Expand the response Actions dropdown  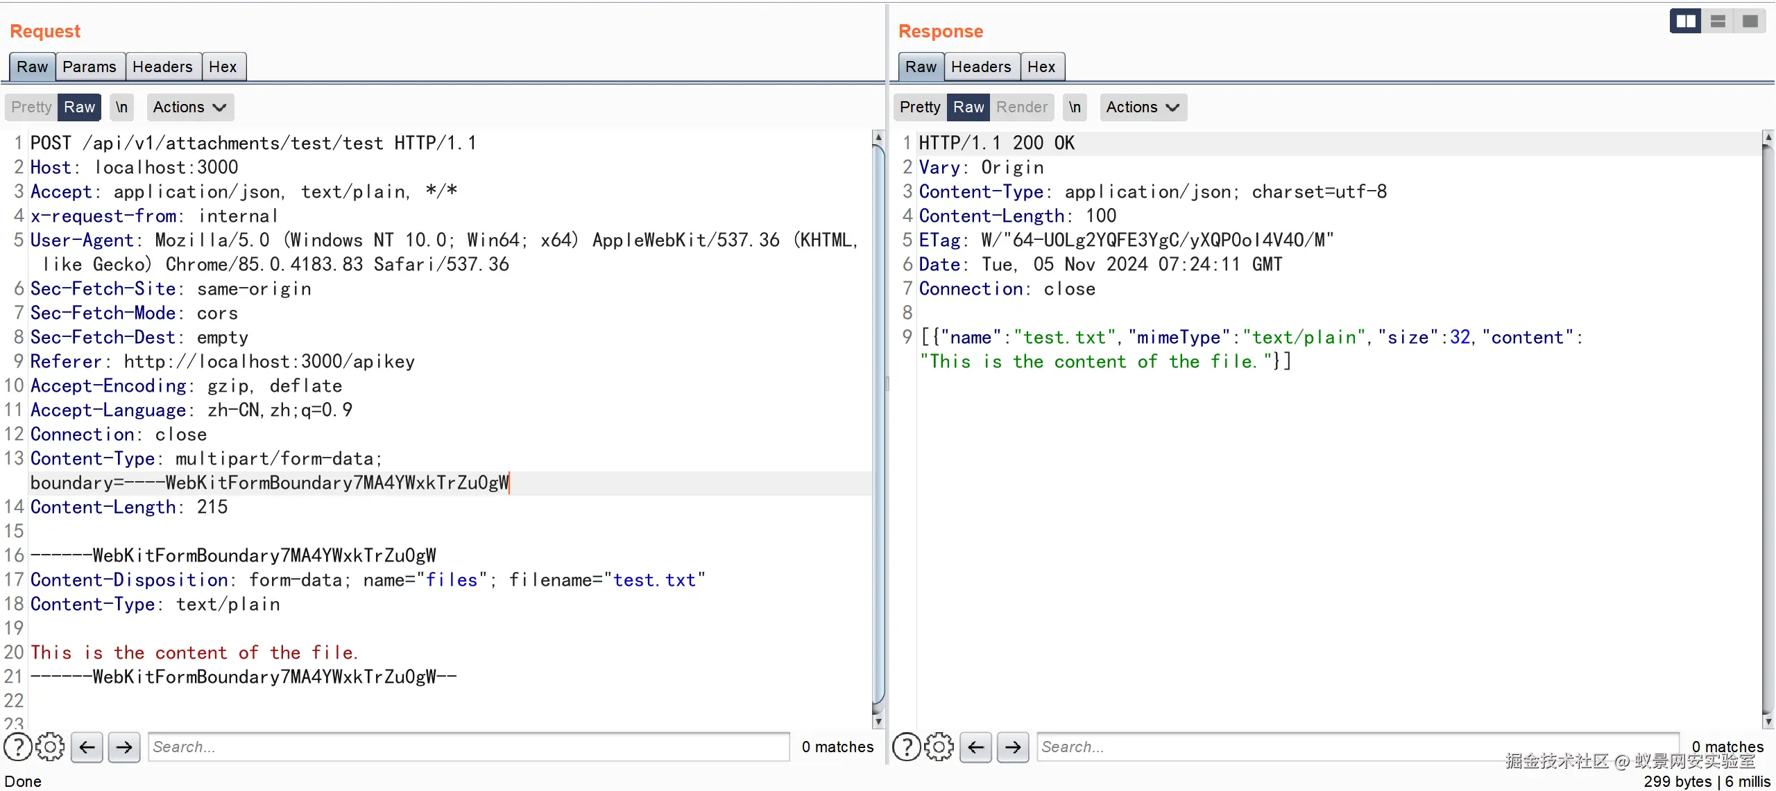1143,107
